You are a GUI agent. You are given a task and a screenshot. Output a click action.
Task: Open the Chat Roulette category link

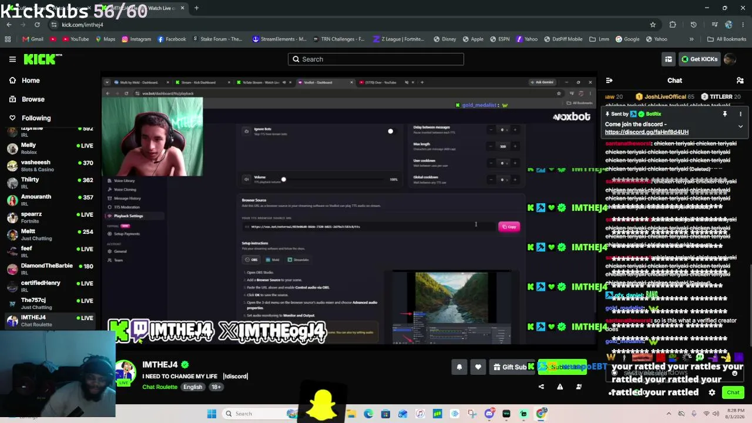pos(160,387)
